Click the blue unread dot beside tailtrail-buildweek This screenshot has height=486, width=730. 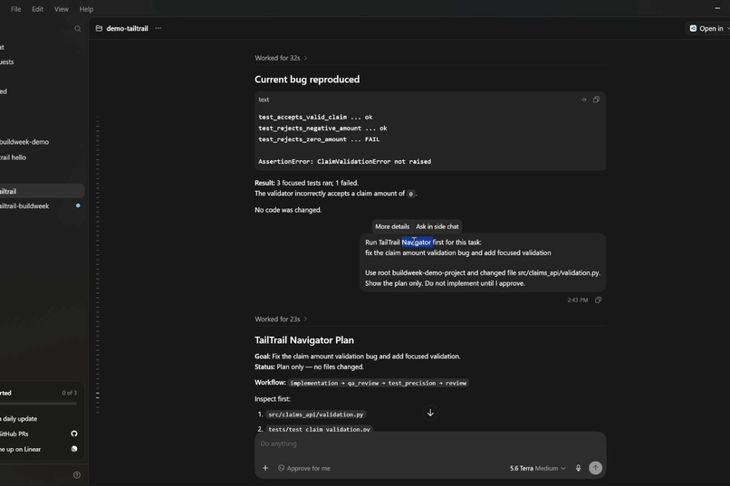pyautogui.click(x=78, y=205)
